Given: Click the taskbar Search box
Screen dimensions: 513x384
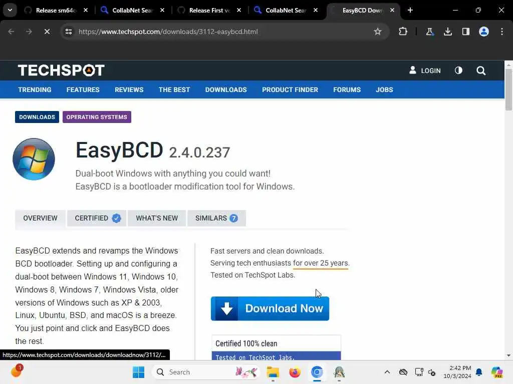Looking at the screenshot, I should tap(206, 372).
